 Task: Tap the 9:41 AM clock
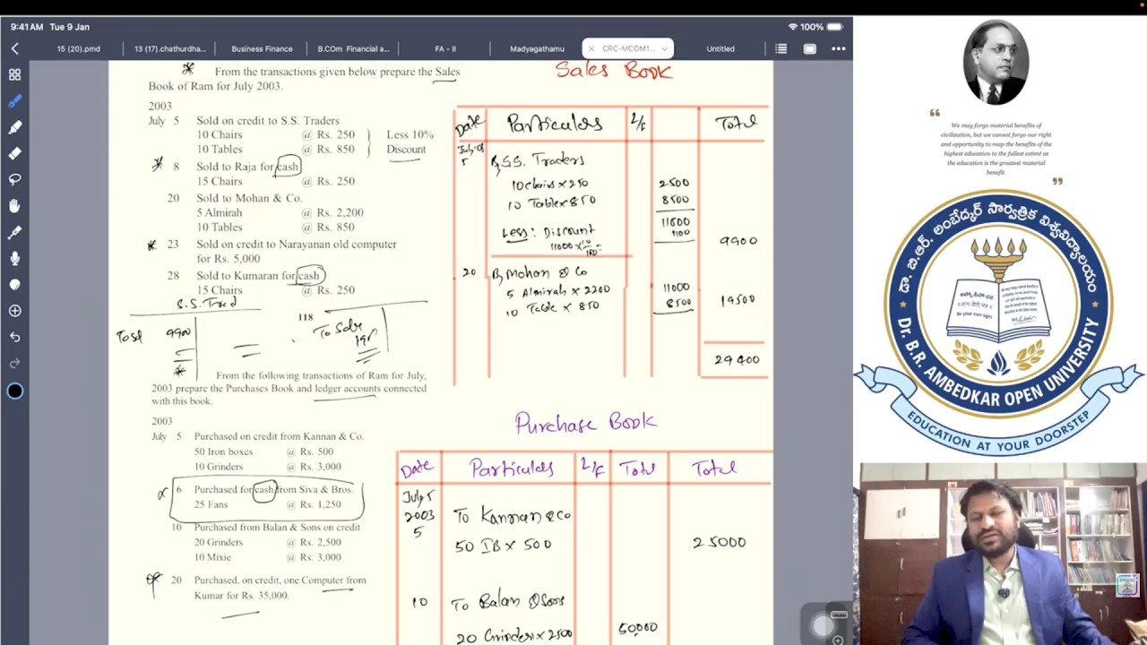tap(28, 27)
